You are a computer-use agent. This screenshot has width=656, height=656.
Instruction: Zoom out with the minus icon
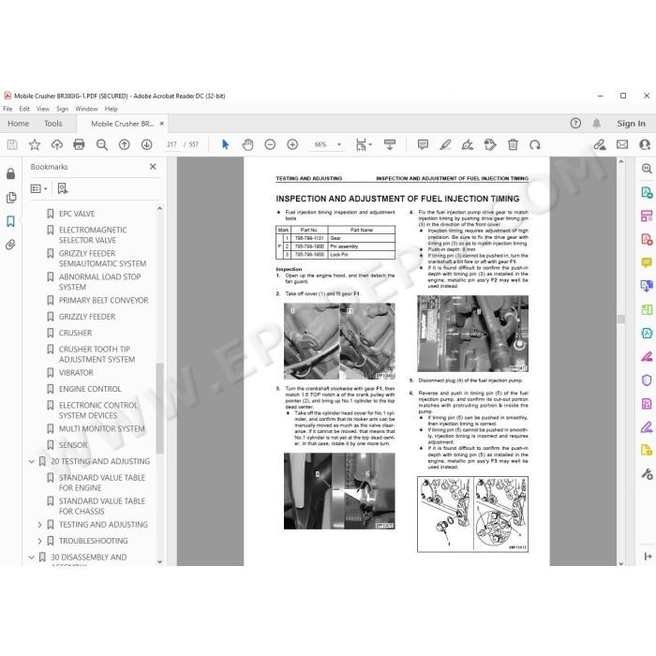coord(270,144)
